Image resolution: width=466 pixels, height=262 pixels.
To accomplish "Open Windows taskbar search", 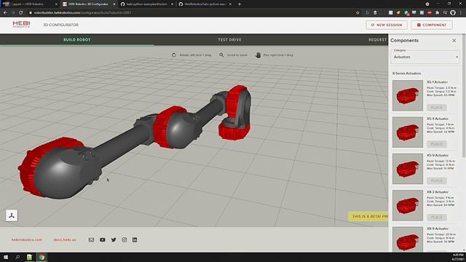I will (x=17, y=257).
